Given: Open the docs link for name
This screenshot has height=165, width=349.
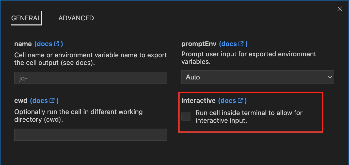Looking at the screenshot, I should [x=45, y=44].
